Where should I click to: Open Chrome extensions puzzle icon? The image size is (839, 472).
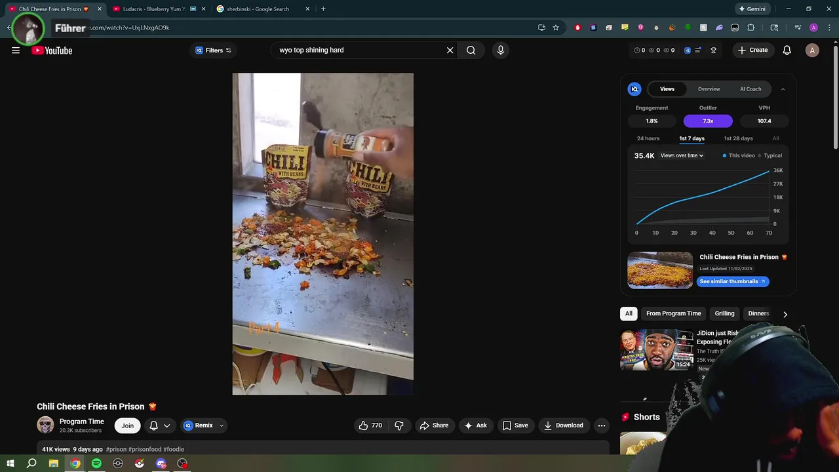pos(751,28)
